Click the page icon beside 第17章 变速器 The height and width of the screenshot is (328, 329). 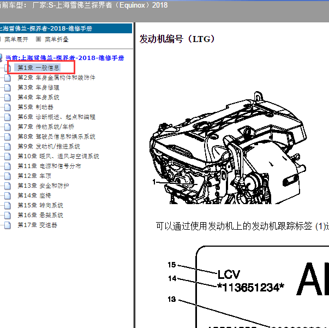8,225
